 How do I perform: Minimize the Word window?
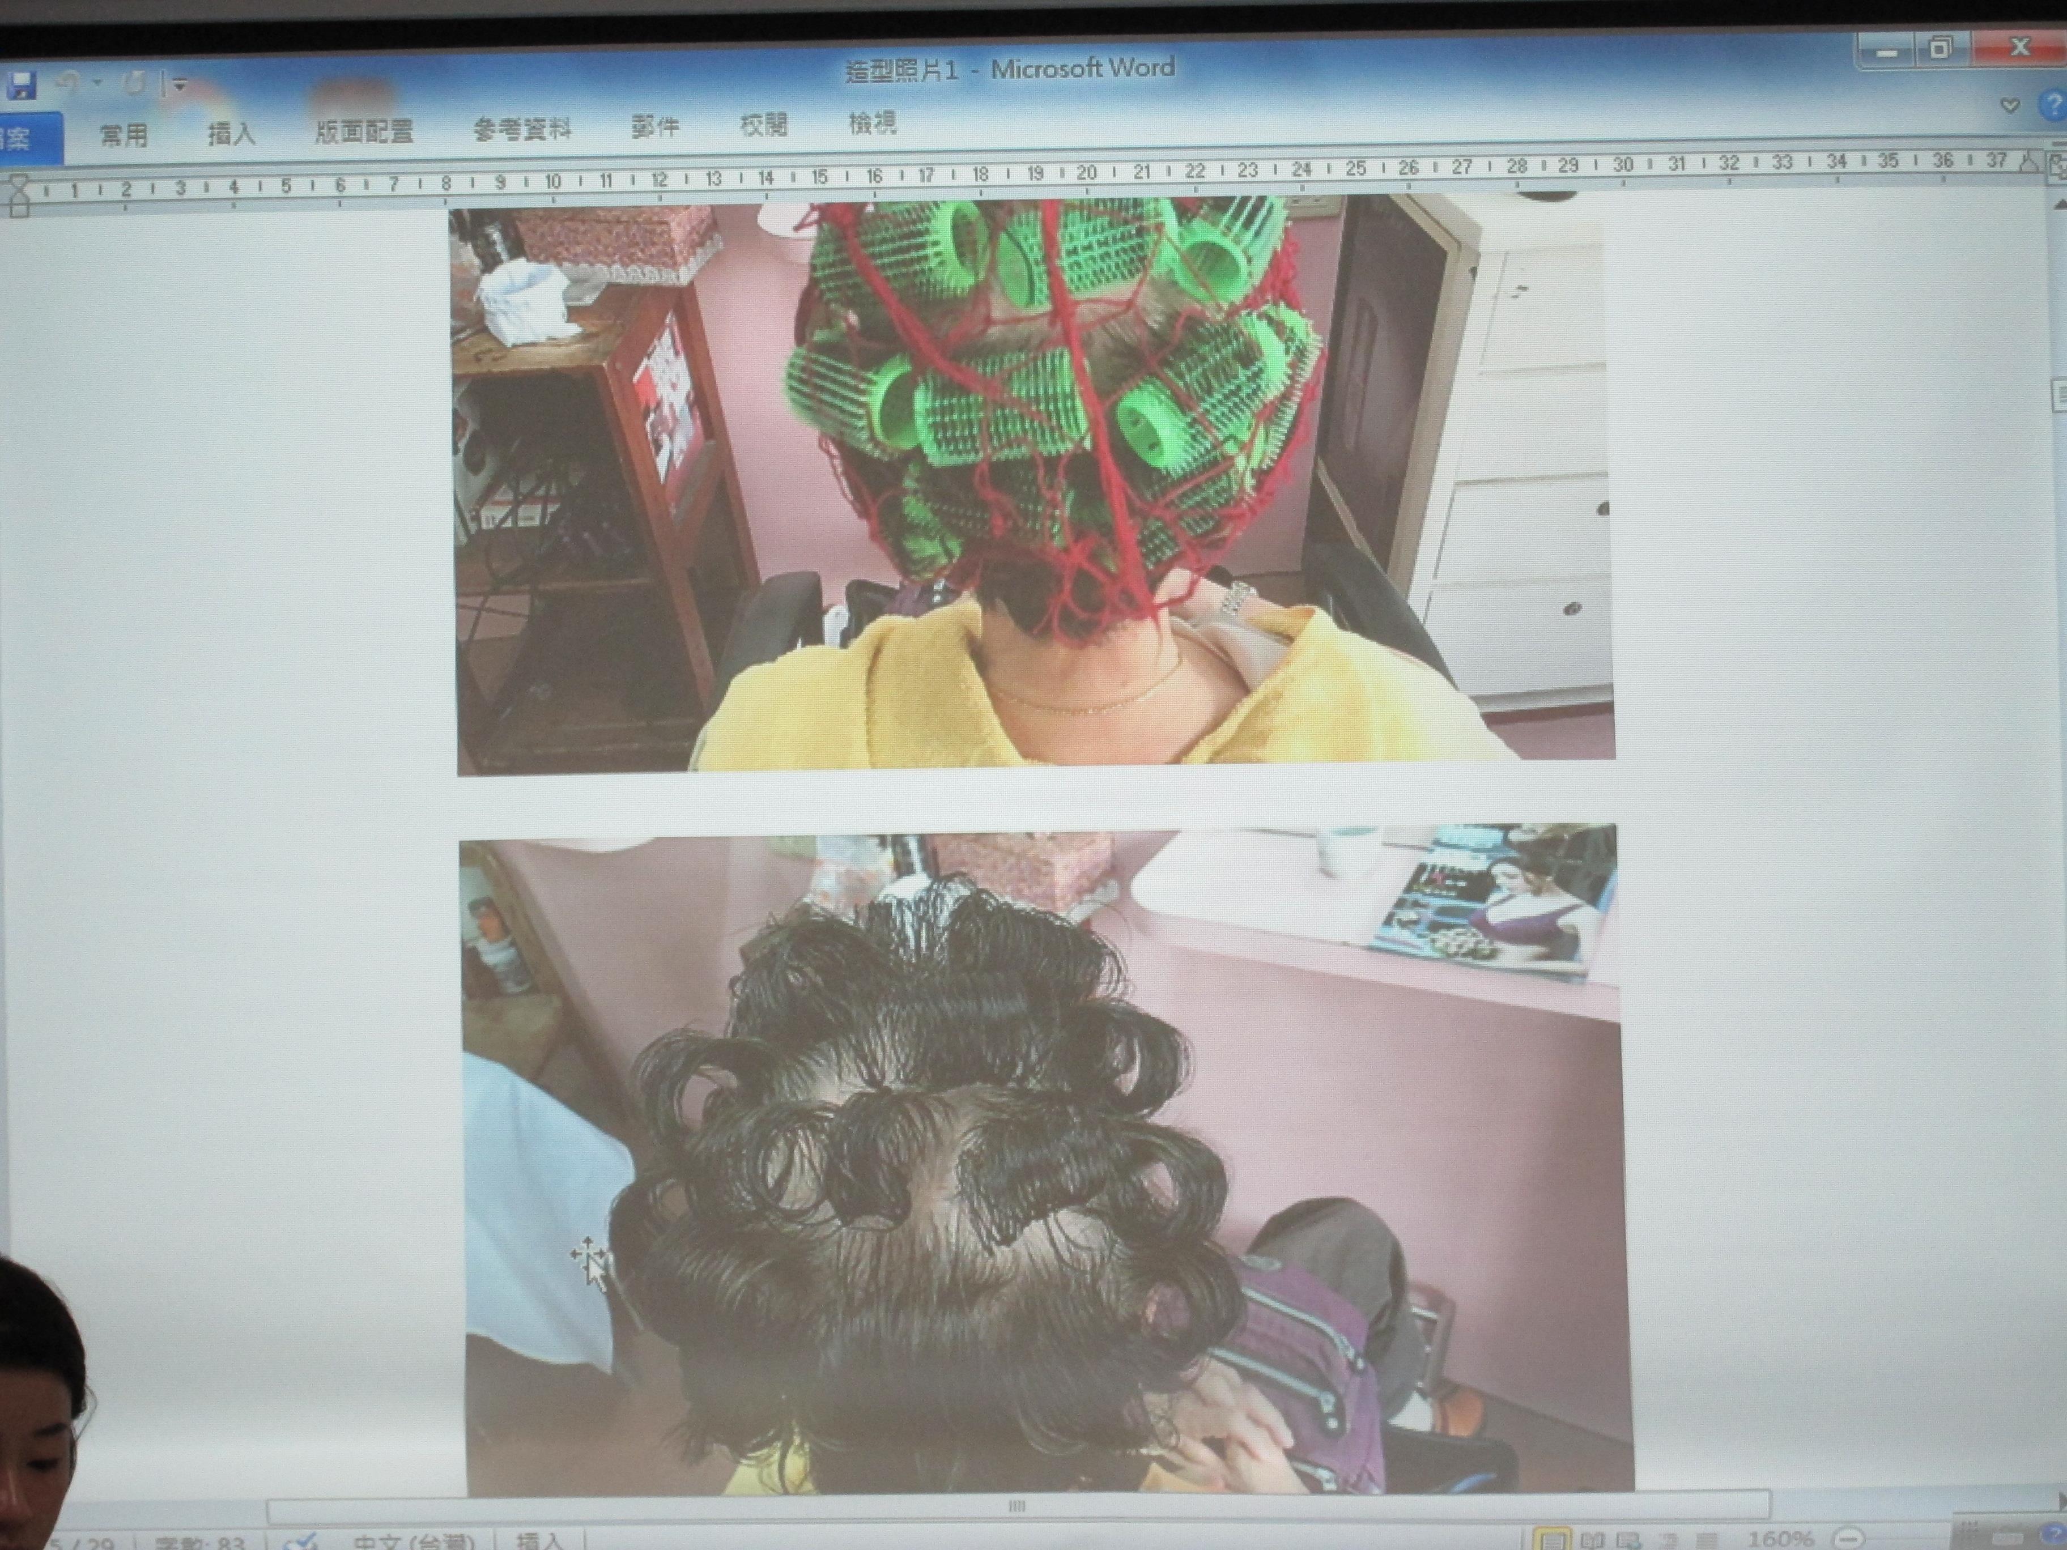click(1887, 52)
